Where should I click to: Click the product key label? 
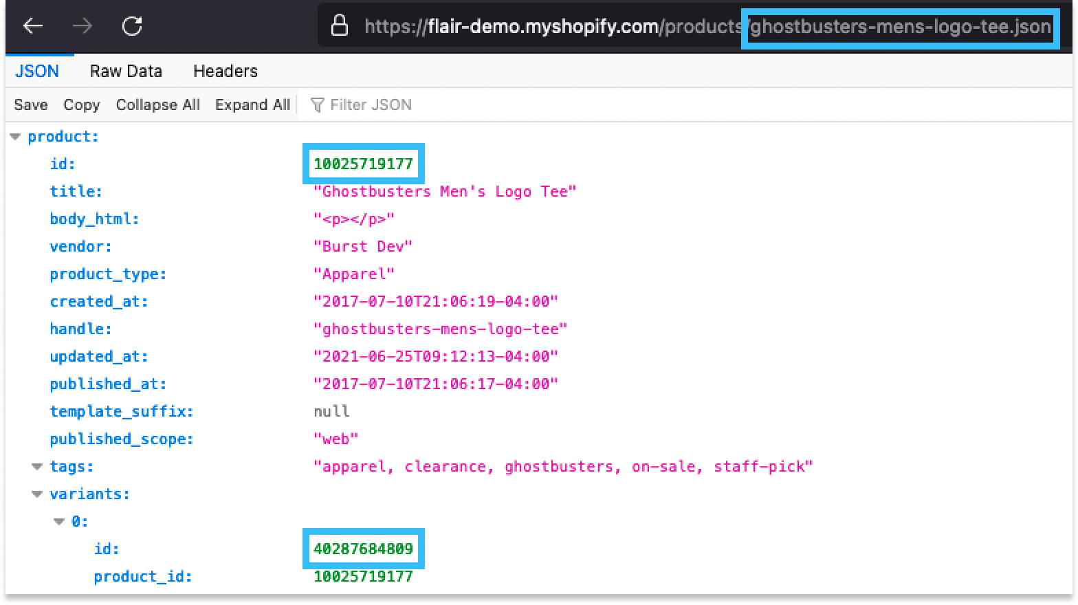click(x=63, y=136)
